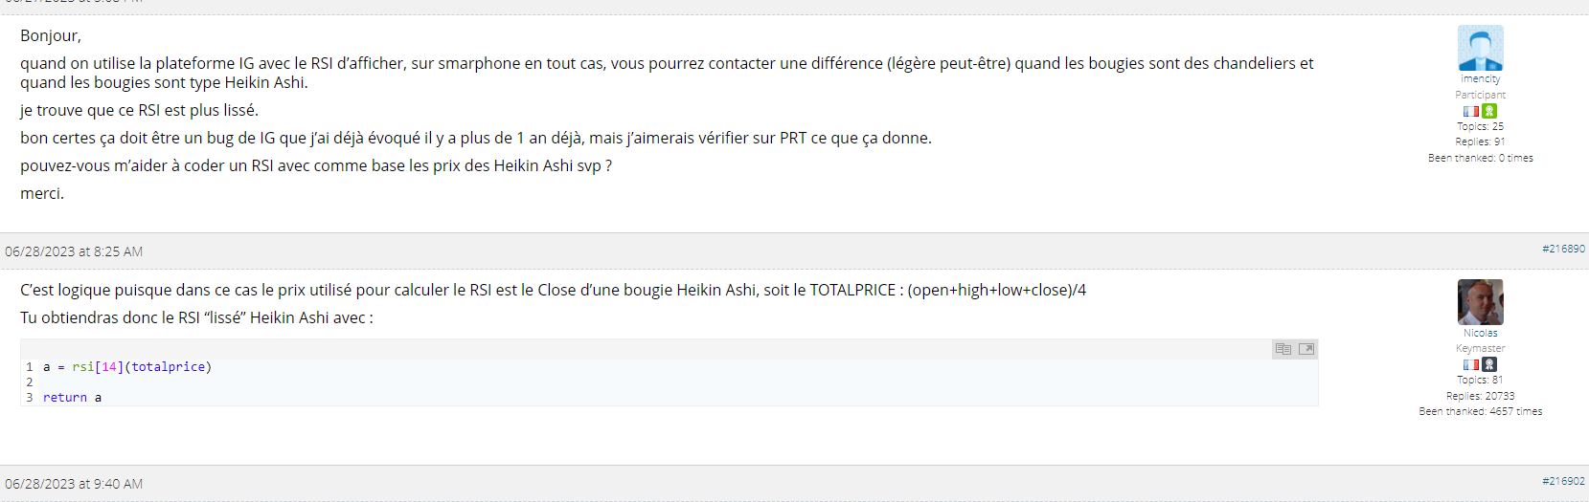This screenshot has height=502, width=1589.
Task: Click the Participant role label under imencity
Action: [x=1480, y=95]
